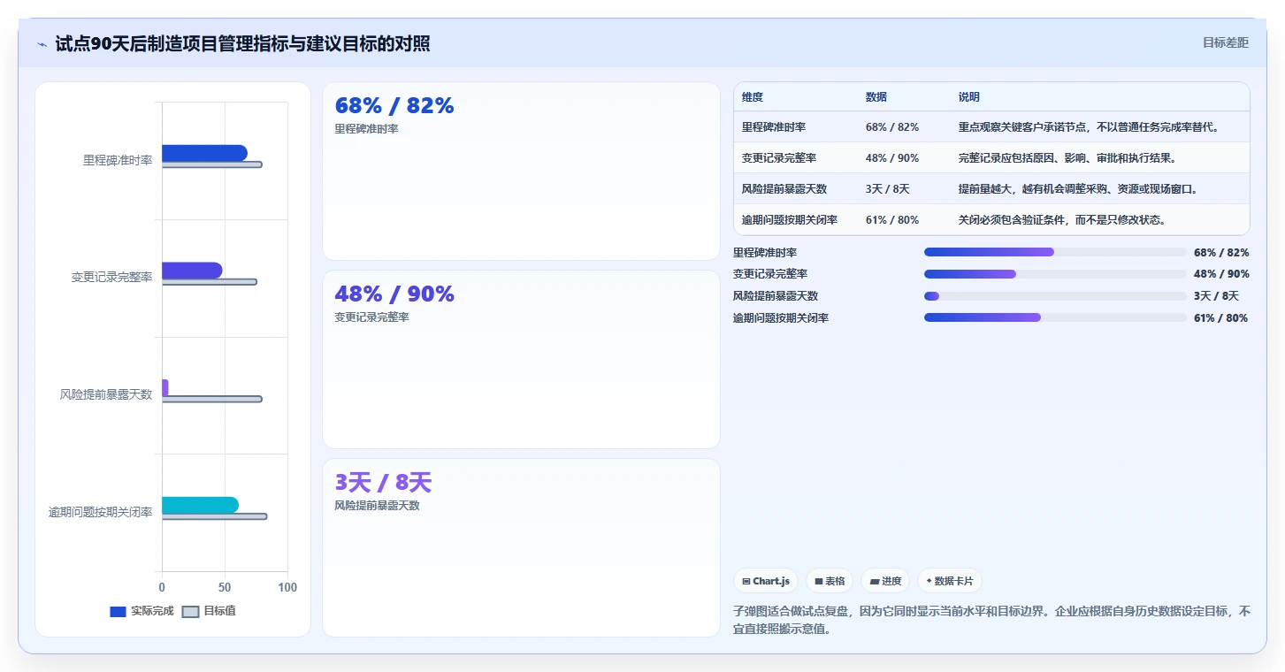Click the 61% / 80% value beside its progress bar
The image size is (1285, 672).
coord(1221,318)
